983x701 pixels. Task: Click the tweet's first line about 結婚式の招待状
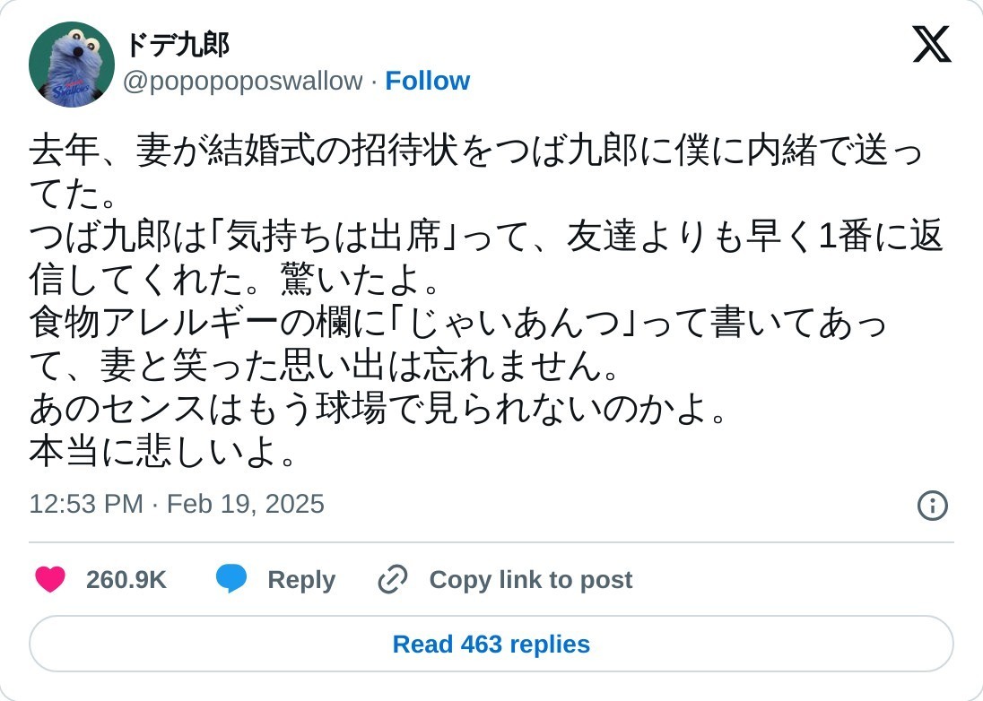pos(475,151)
